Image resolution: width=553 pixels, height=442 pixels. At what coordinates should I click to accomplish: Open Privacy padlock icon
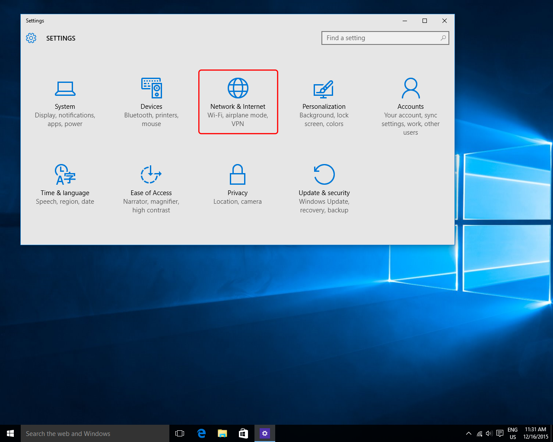[238, 174]
